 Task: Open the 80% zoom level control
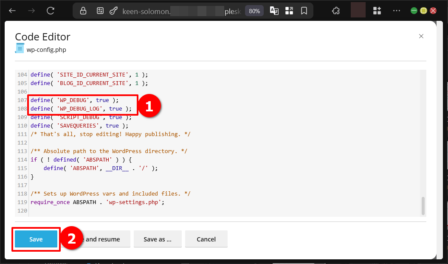pos(254,11)
